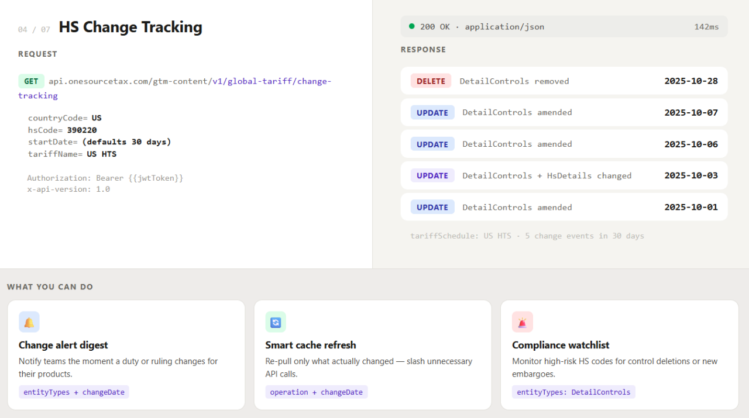
Task: Click the date 2025-10-28
Action: click(691, 81)
